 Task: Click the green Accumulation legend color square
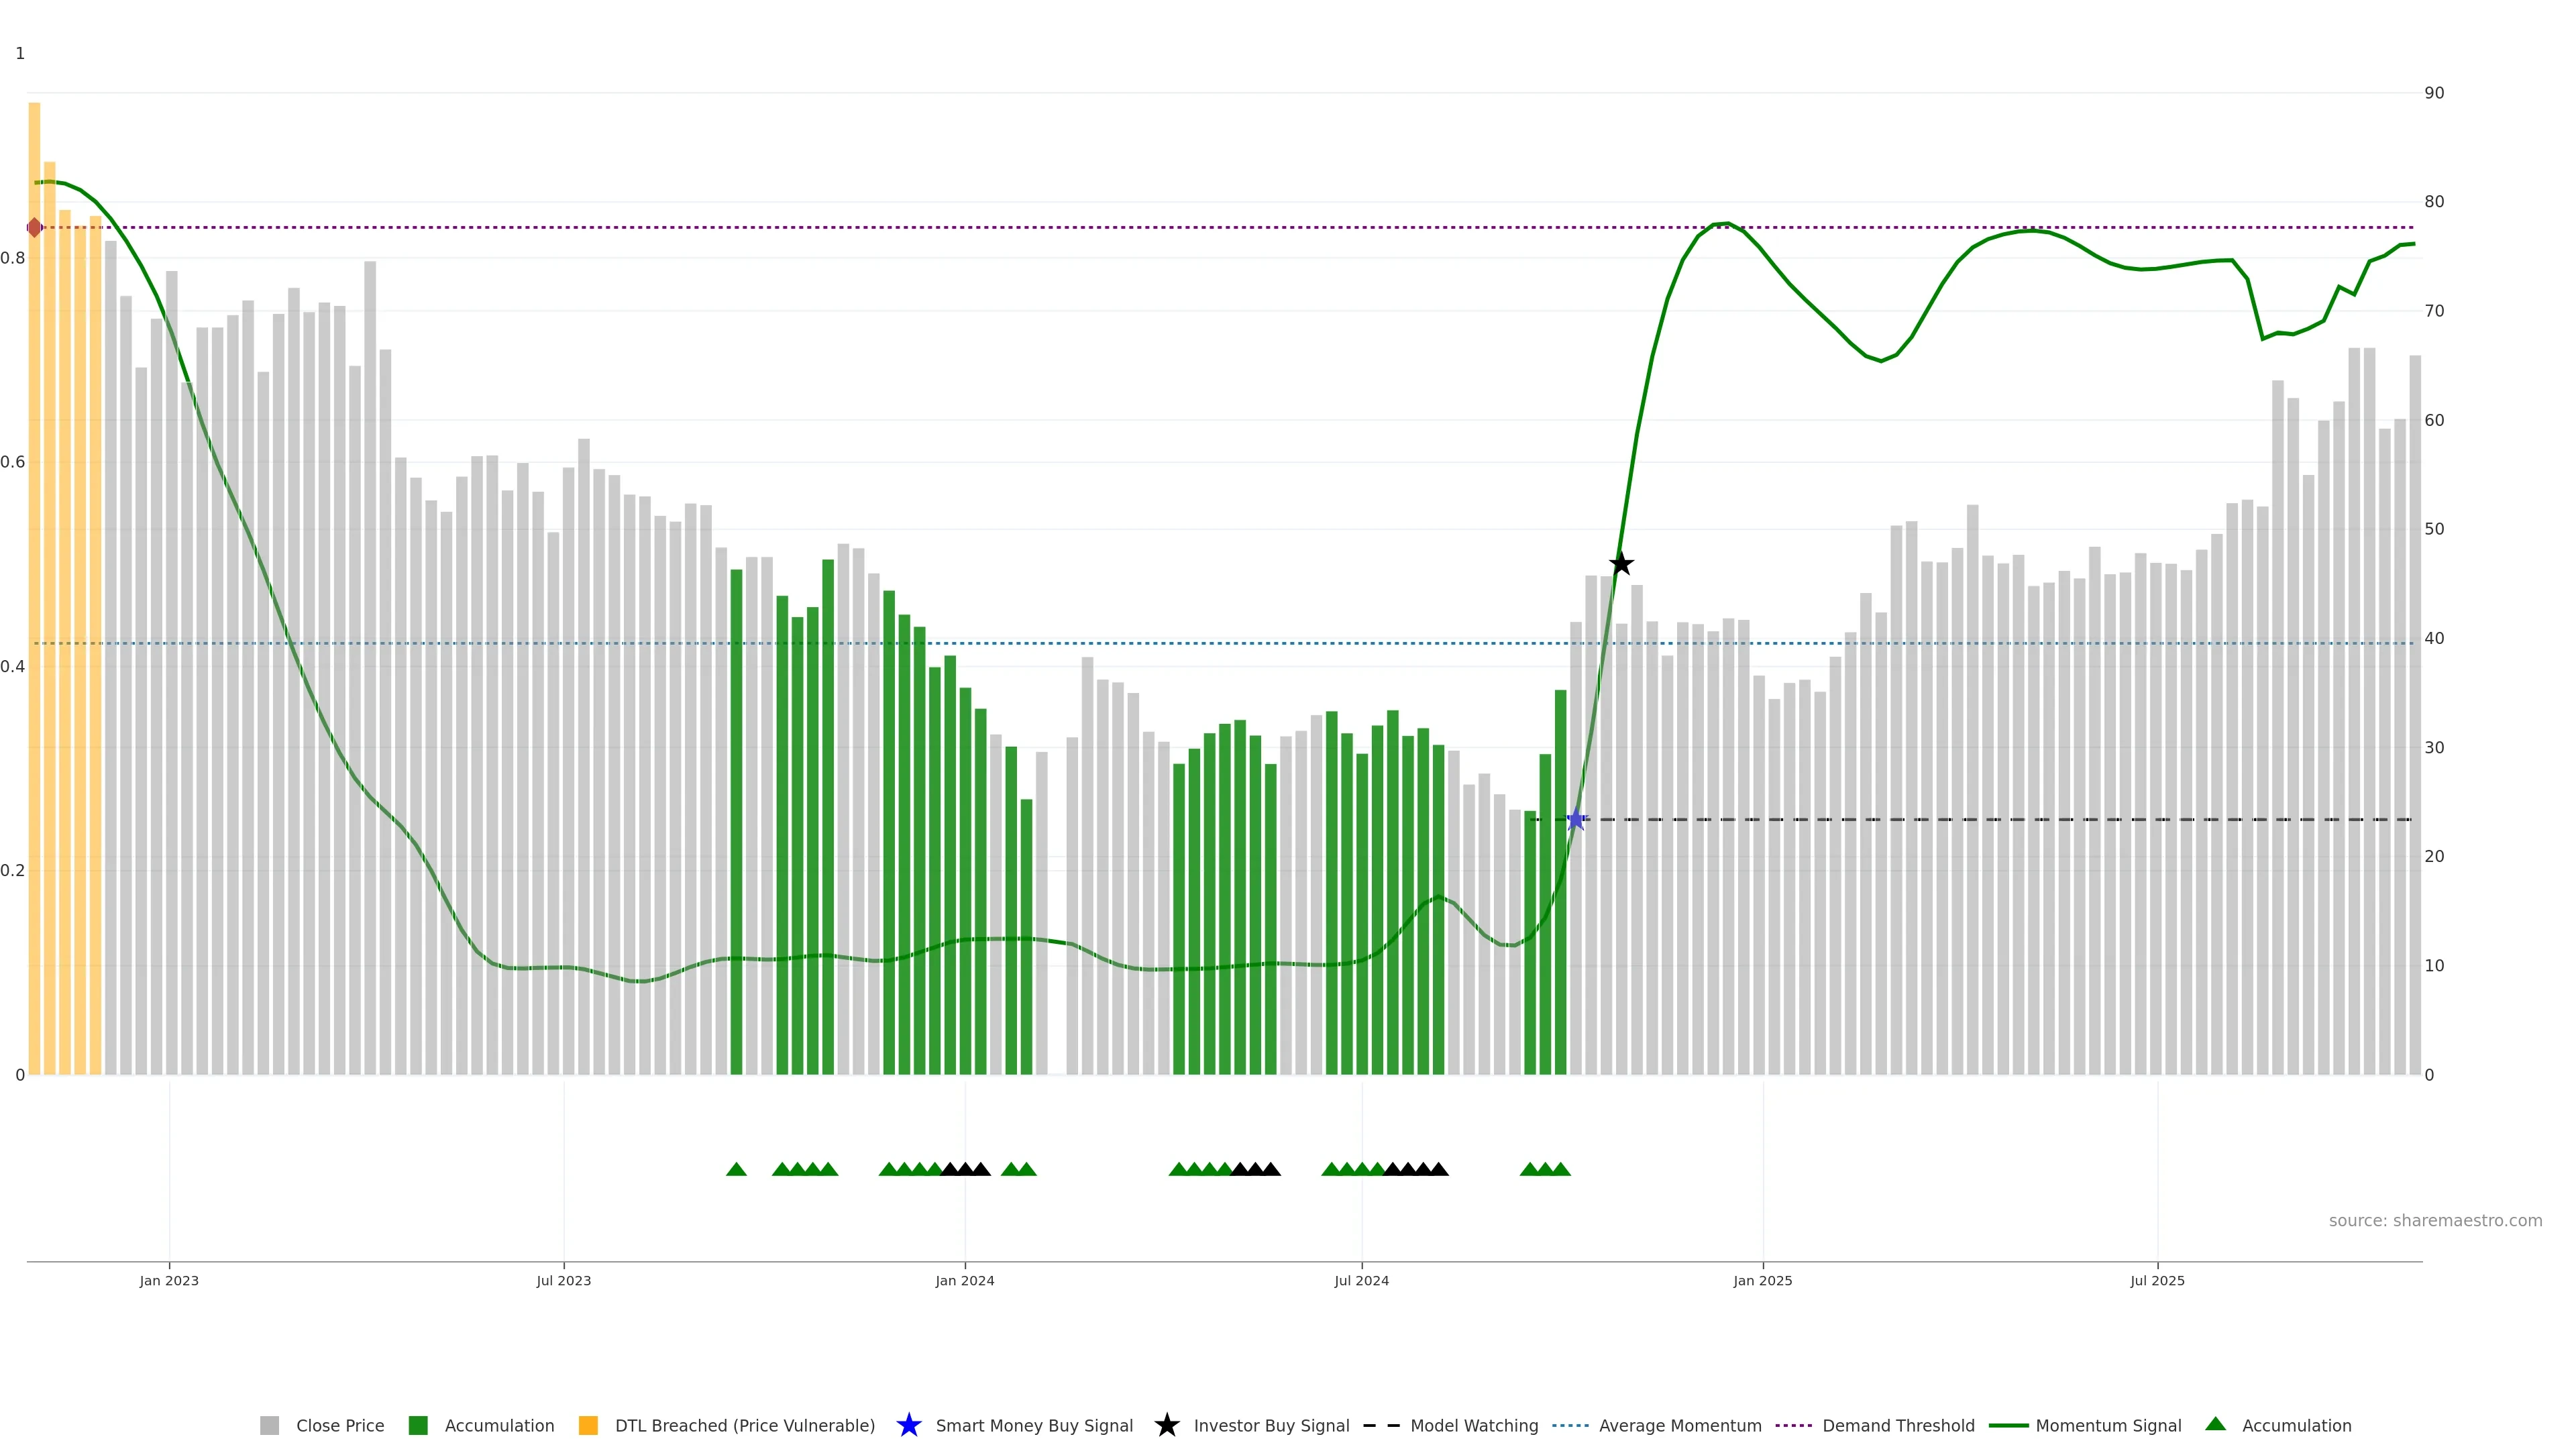point(418,1425)
